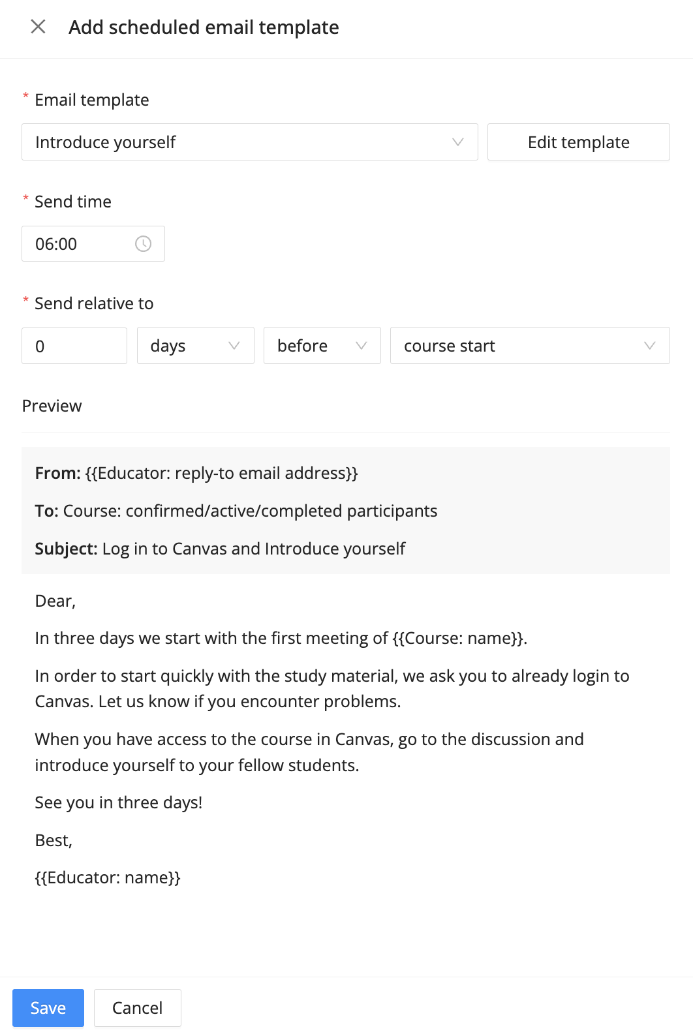
Task: Click the Send time label
Action: [x=72, y=202]
